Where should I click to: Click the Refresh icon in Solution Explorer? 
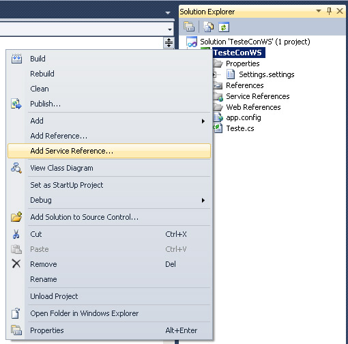coord(224,27)
